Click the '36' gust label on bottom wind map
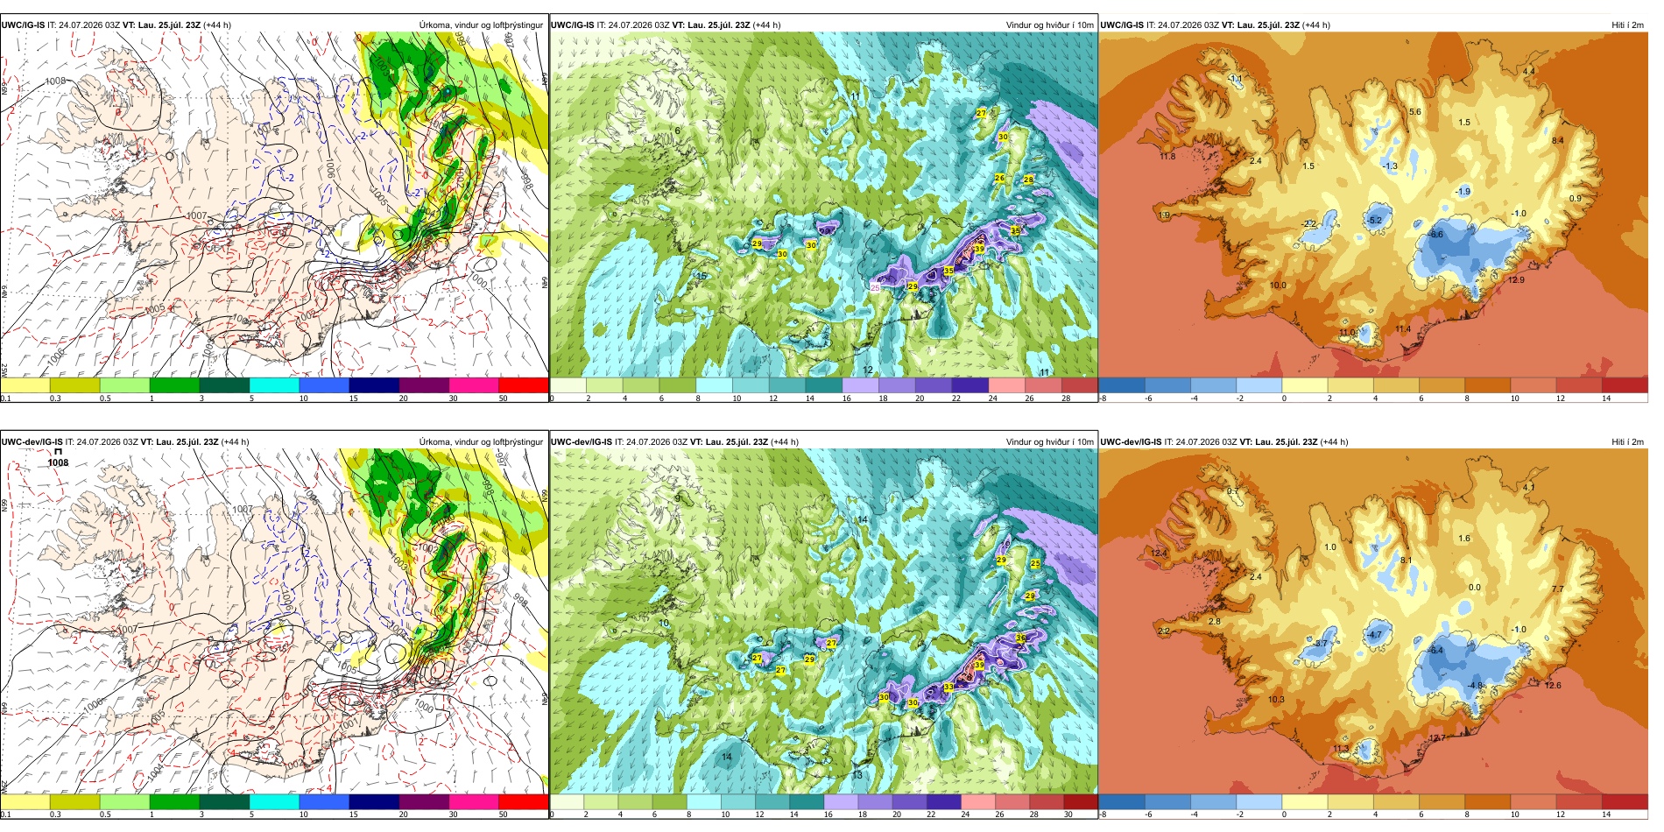This screenshot has width=1664, height=832. click(x=1020, y=638)
